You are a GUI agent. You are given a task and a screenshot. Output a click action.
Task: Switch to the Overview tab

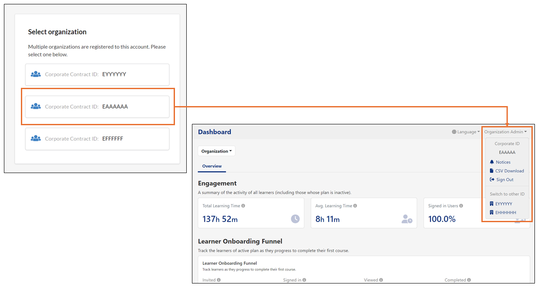tap(212, 166)
